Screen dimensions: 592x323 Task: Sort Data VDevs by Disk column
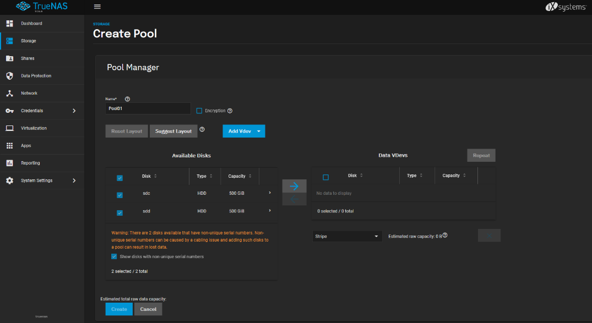click(x=355, y=176)
